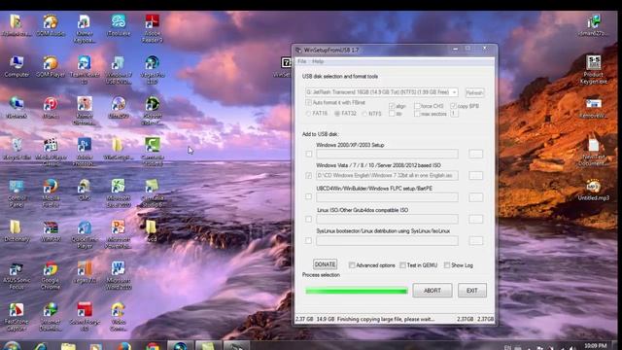
Task: Open the QuickTime Player shortcut
Action: pyautogui.click(x=85, y=234)
